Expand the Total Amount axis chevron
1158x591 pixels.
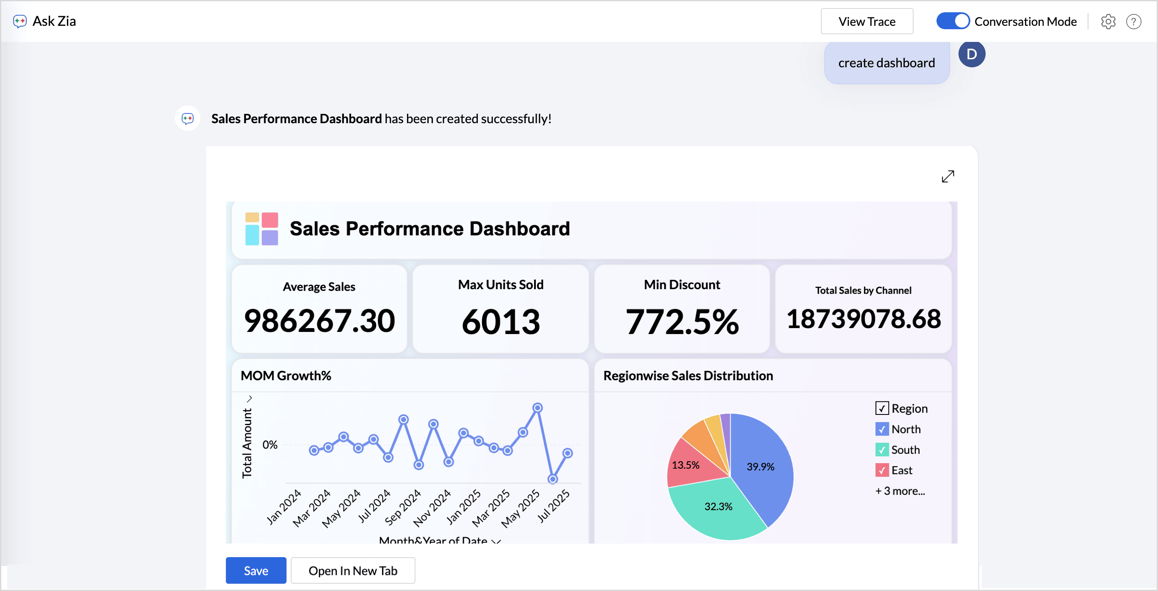(249, 399)
